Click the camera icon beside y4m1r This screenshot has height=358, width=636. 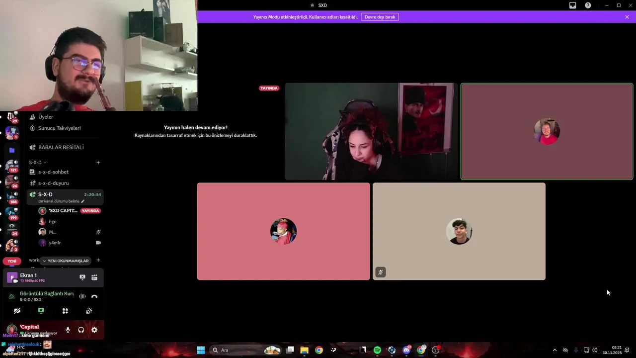point(98,243)
